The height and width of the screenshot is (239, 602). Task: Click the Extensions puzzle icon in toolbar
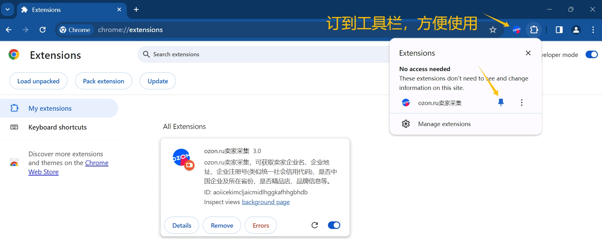[x=534, y=30]
